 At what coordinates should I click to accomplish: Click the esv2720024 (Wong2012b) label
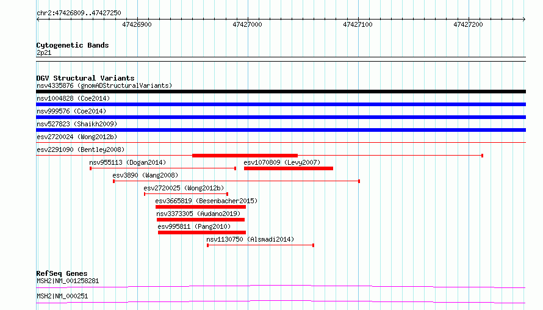(77, 137)
